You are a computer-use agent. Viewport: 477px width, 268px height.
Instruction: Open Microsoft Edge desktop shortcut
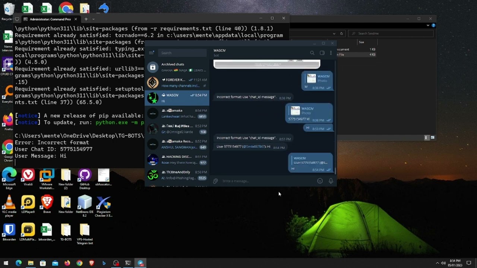[x=9, y=179]
